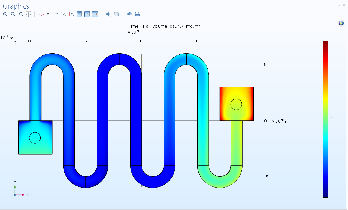Click the Zoom Extents icon
The width and height of the screenshot is (348, 210).
[28, 14]
